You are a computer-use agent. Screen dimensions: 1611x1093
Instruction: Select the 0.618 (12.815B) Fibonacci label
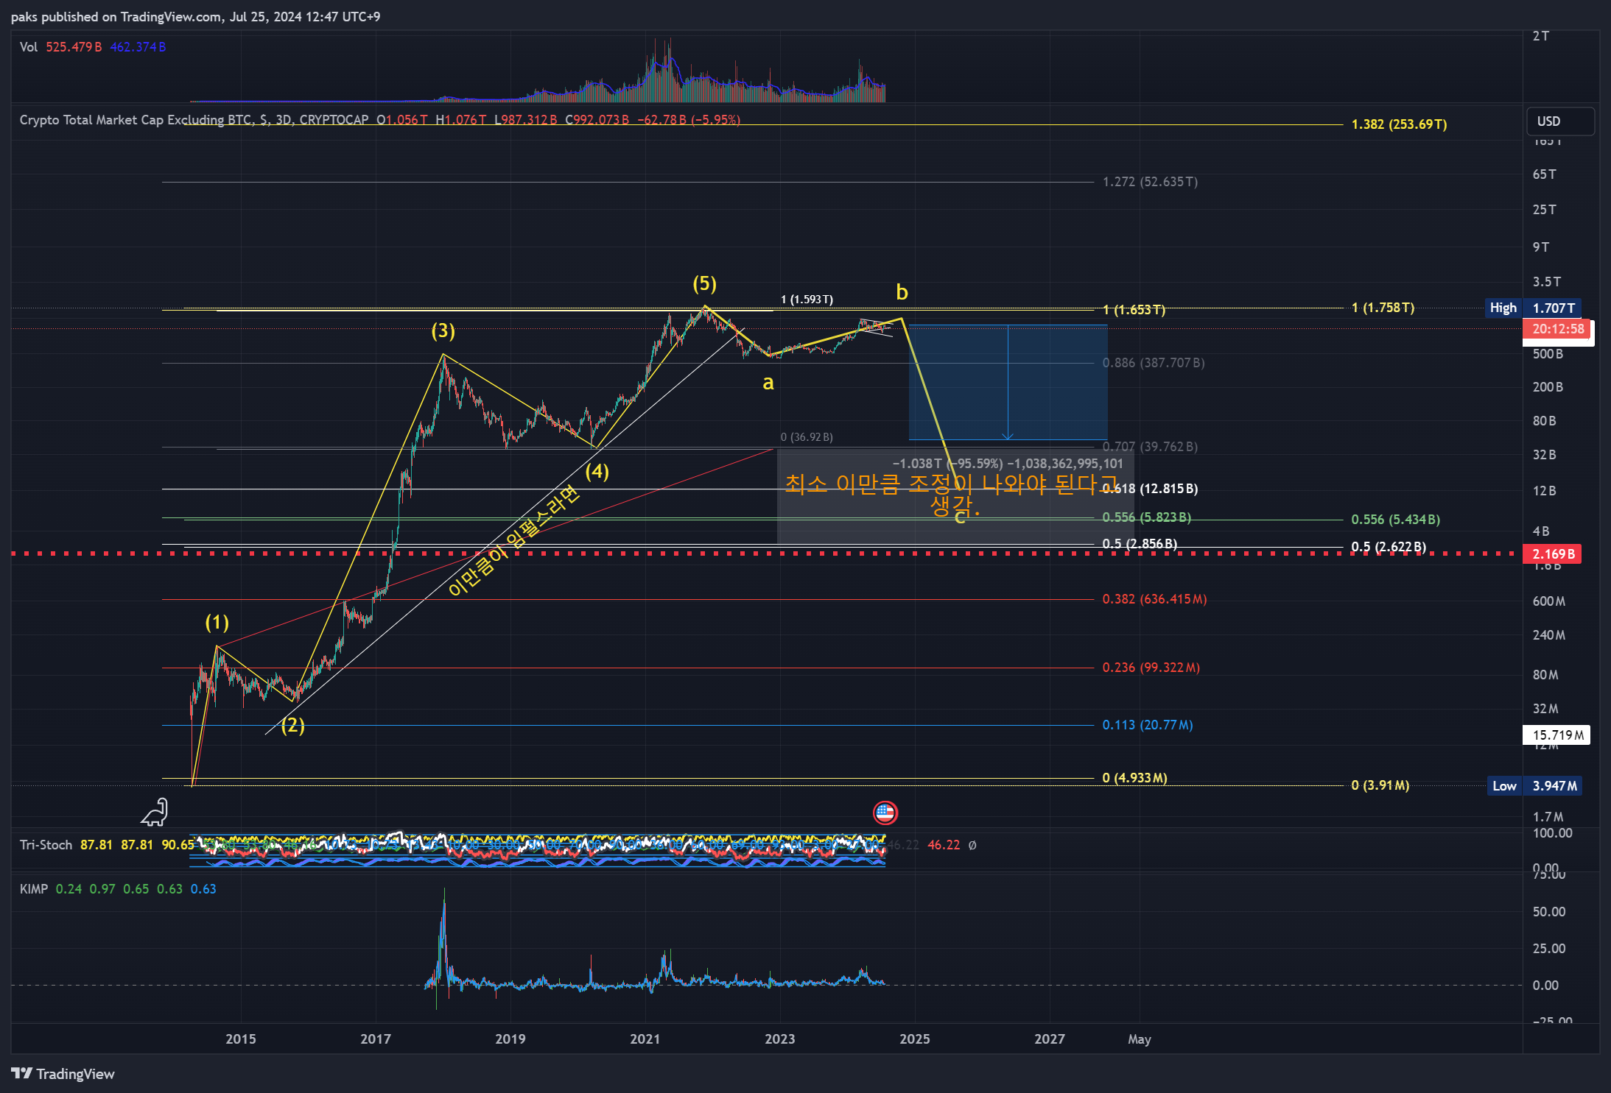[x=1150, y=489]
